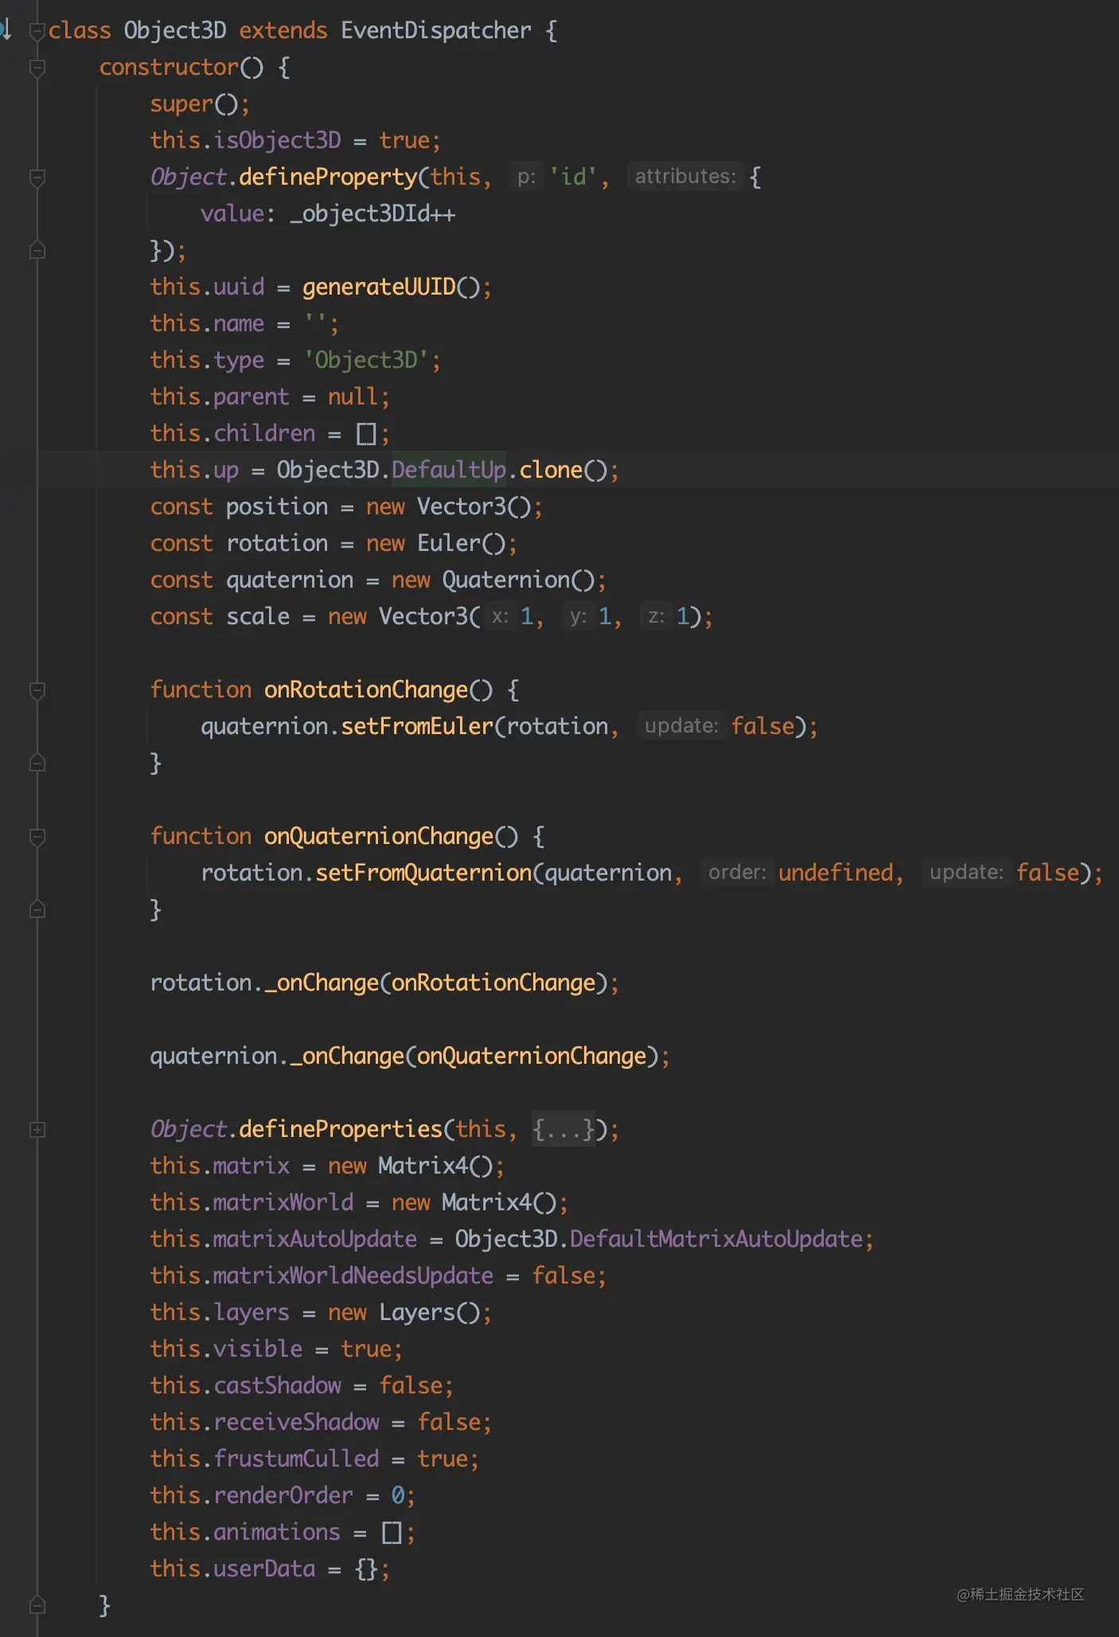Click '_onChange' on the rotation line
1119x1637 pixels.
coord(322,983)
